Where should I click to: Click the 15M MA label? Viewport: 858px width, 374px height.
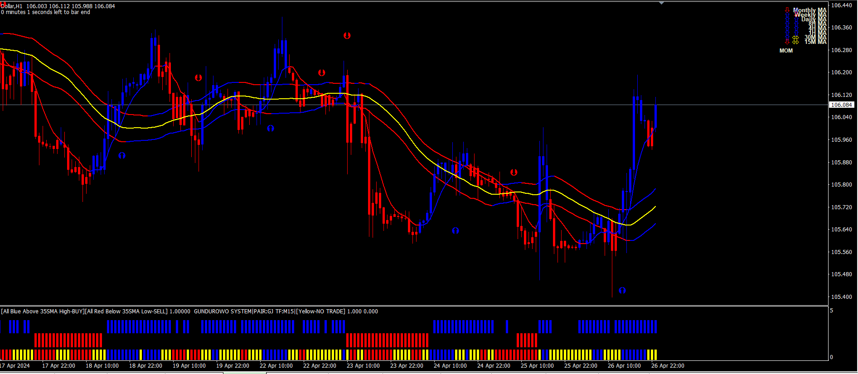pyautogui.click(x=816, y=42)
